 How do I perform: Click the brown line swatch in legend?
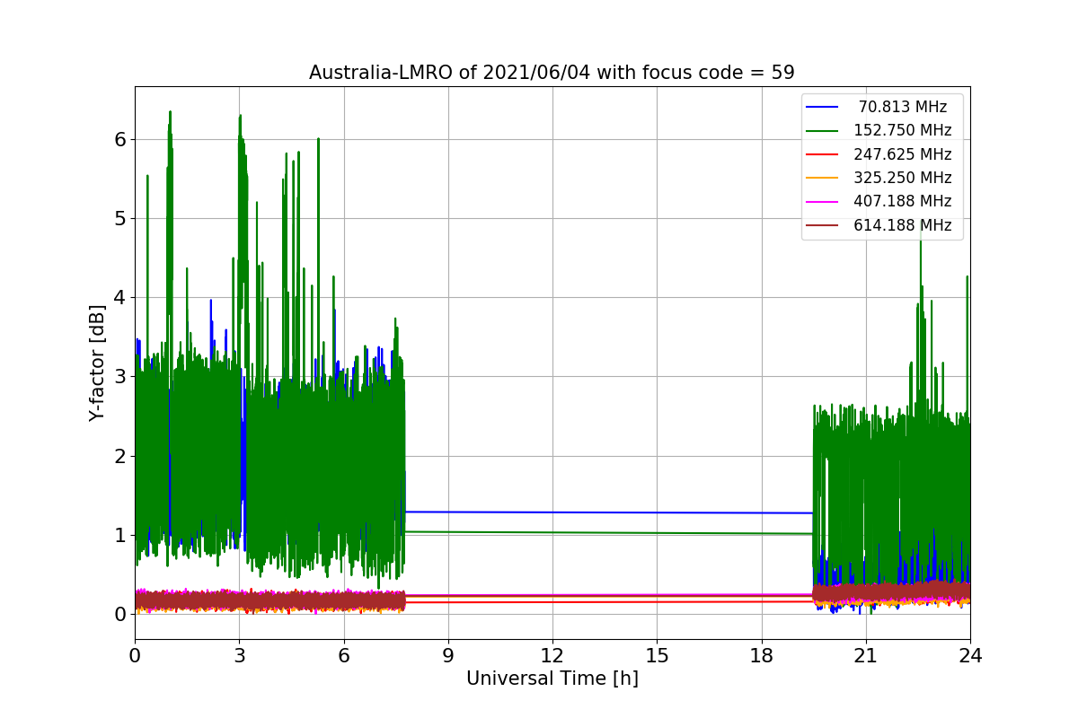[x=823, y=225]
